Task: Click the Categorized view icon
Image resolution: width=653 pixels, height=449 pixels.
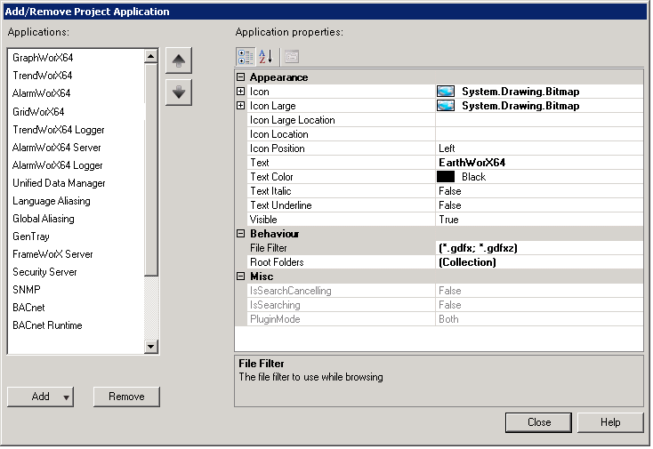Action: pos(246,57)
